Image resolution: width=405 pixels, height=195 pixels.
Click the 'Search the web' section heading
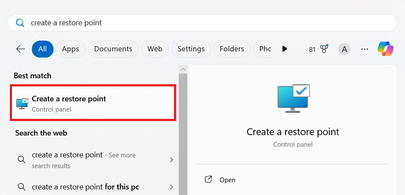click(41, 133)
